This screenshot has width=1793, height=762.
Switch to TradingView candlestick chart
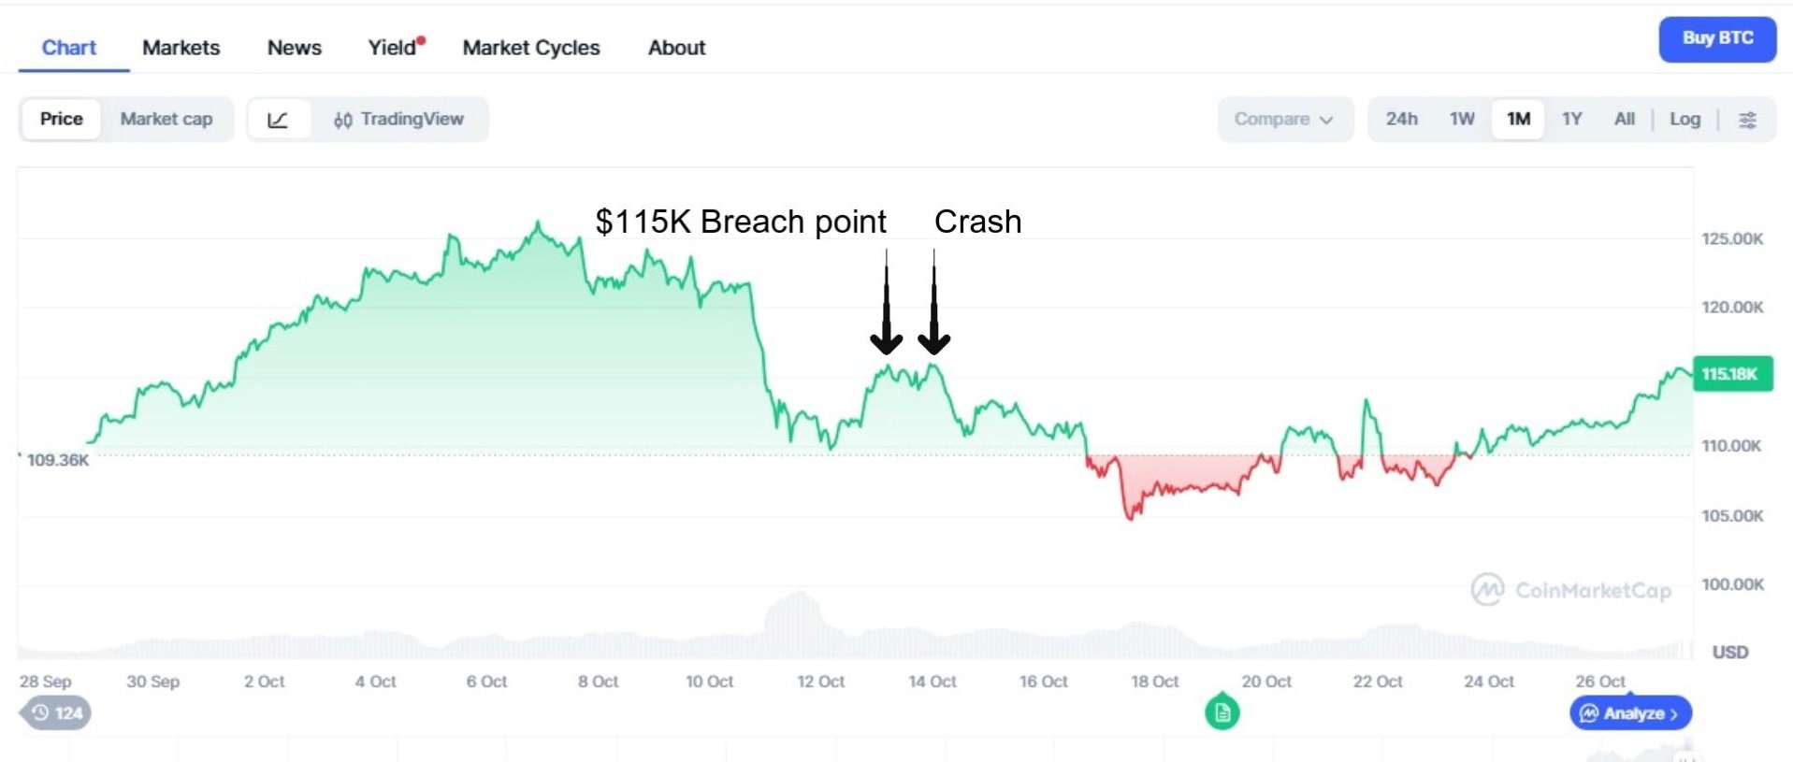(x=398, y=120)
